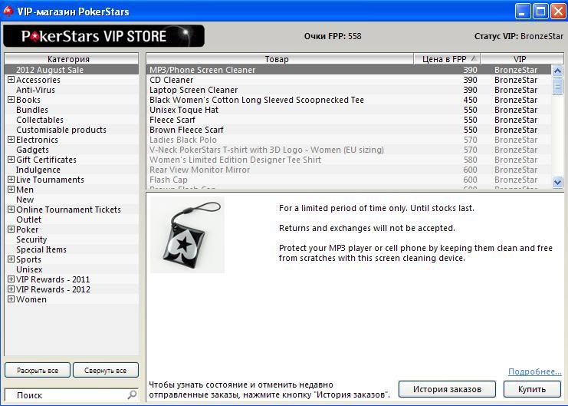This screenshot has height=406, width=568.
Task: Click the PokerStars title bar icon
Action: click(8, 12)
